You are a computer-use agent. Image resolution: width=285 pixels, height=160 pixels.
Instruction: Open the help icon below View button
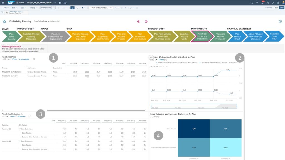[280, 21]
